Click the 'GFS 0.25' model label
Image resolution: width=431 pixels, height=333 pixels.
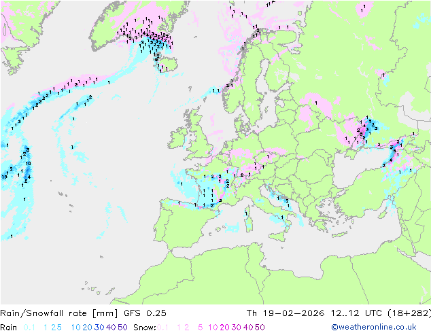[x=145, y=313]
